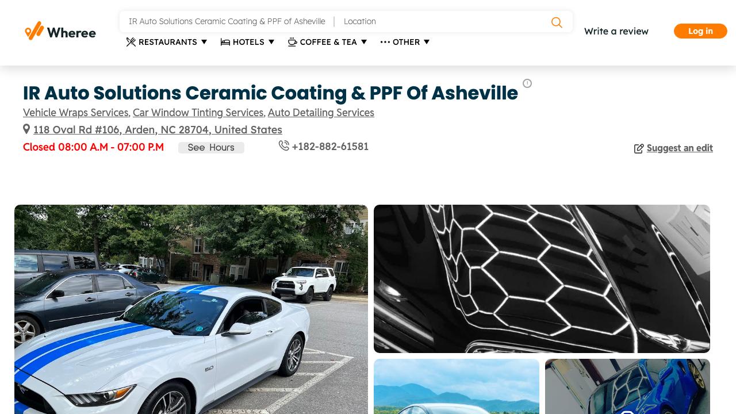Click the fork and knife Restaurants icon

131,42
